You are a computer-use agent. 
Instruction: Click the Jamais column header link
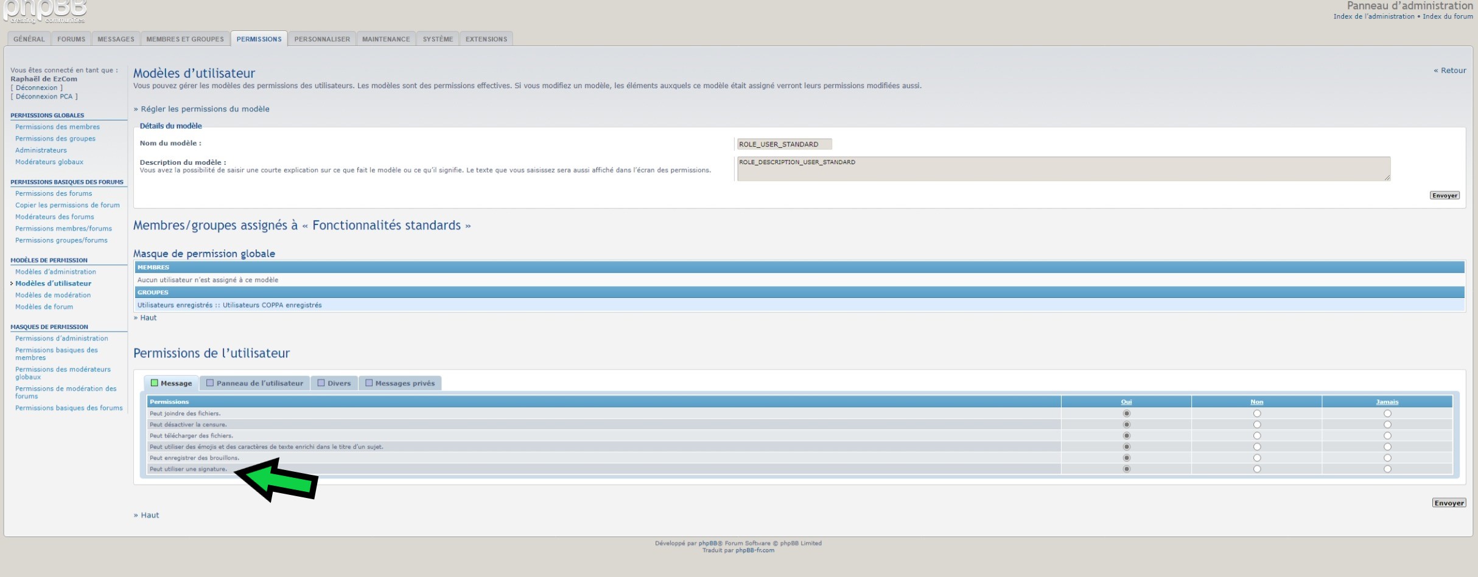[1387, 402]
